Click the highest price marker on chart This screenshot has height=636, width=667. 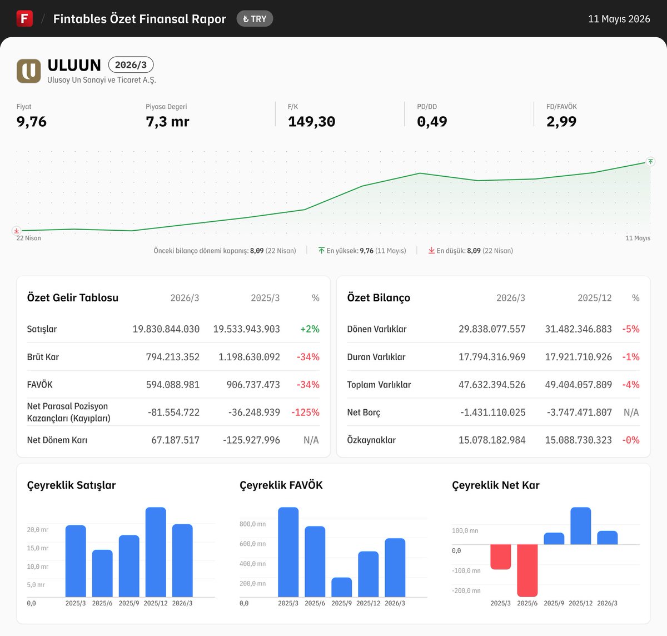tap(650, 162)
